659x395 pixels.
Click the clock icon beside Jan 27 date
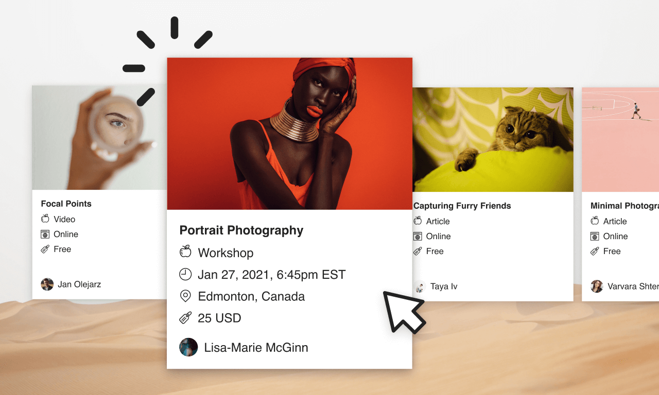[x=185, y=274]
